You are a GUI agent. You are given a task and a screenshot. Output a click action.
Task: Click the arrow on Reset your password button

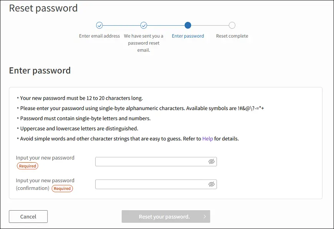[205, 216]
